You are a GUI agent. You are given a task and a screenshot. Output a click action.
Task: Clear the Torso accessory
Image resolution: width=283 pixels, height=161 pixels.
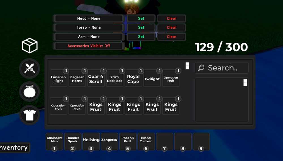coord(171,27)
